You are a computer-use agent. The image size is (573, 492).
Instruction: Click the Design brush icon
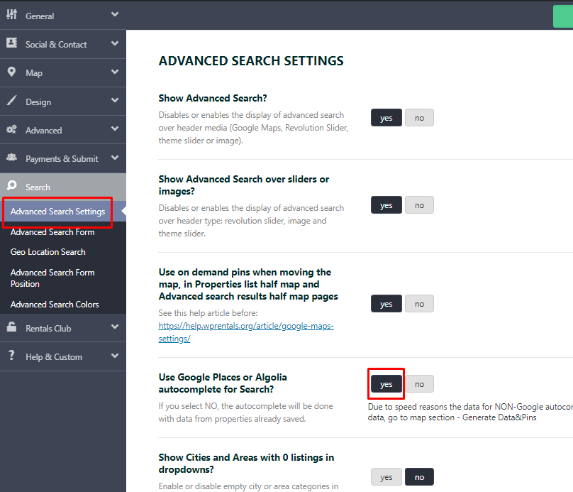(x=11, y=101)
